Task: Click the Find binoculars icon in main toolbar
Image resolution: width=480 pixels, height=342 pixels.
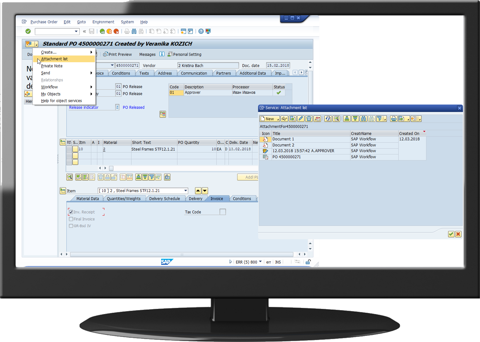Action: (x=134, y=31)
